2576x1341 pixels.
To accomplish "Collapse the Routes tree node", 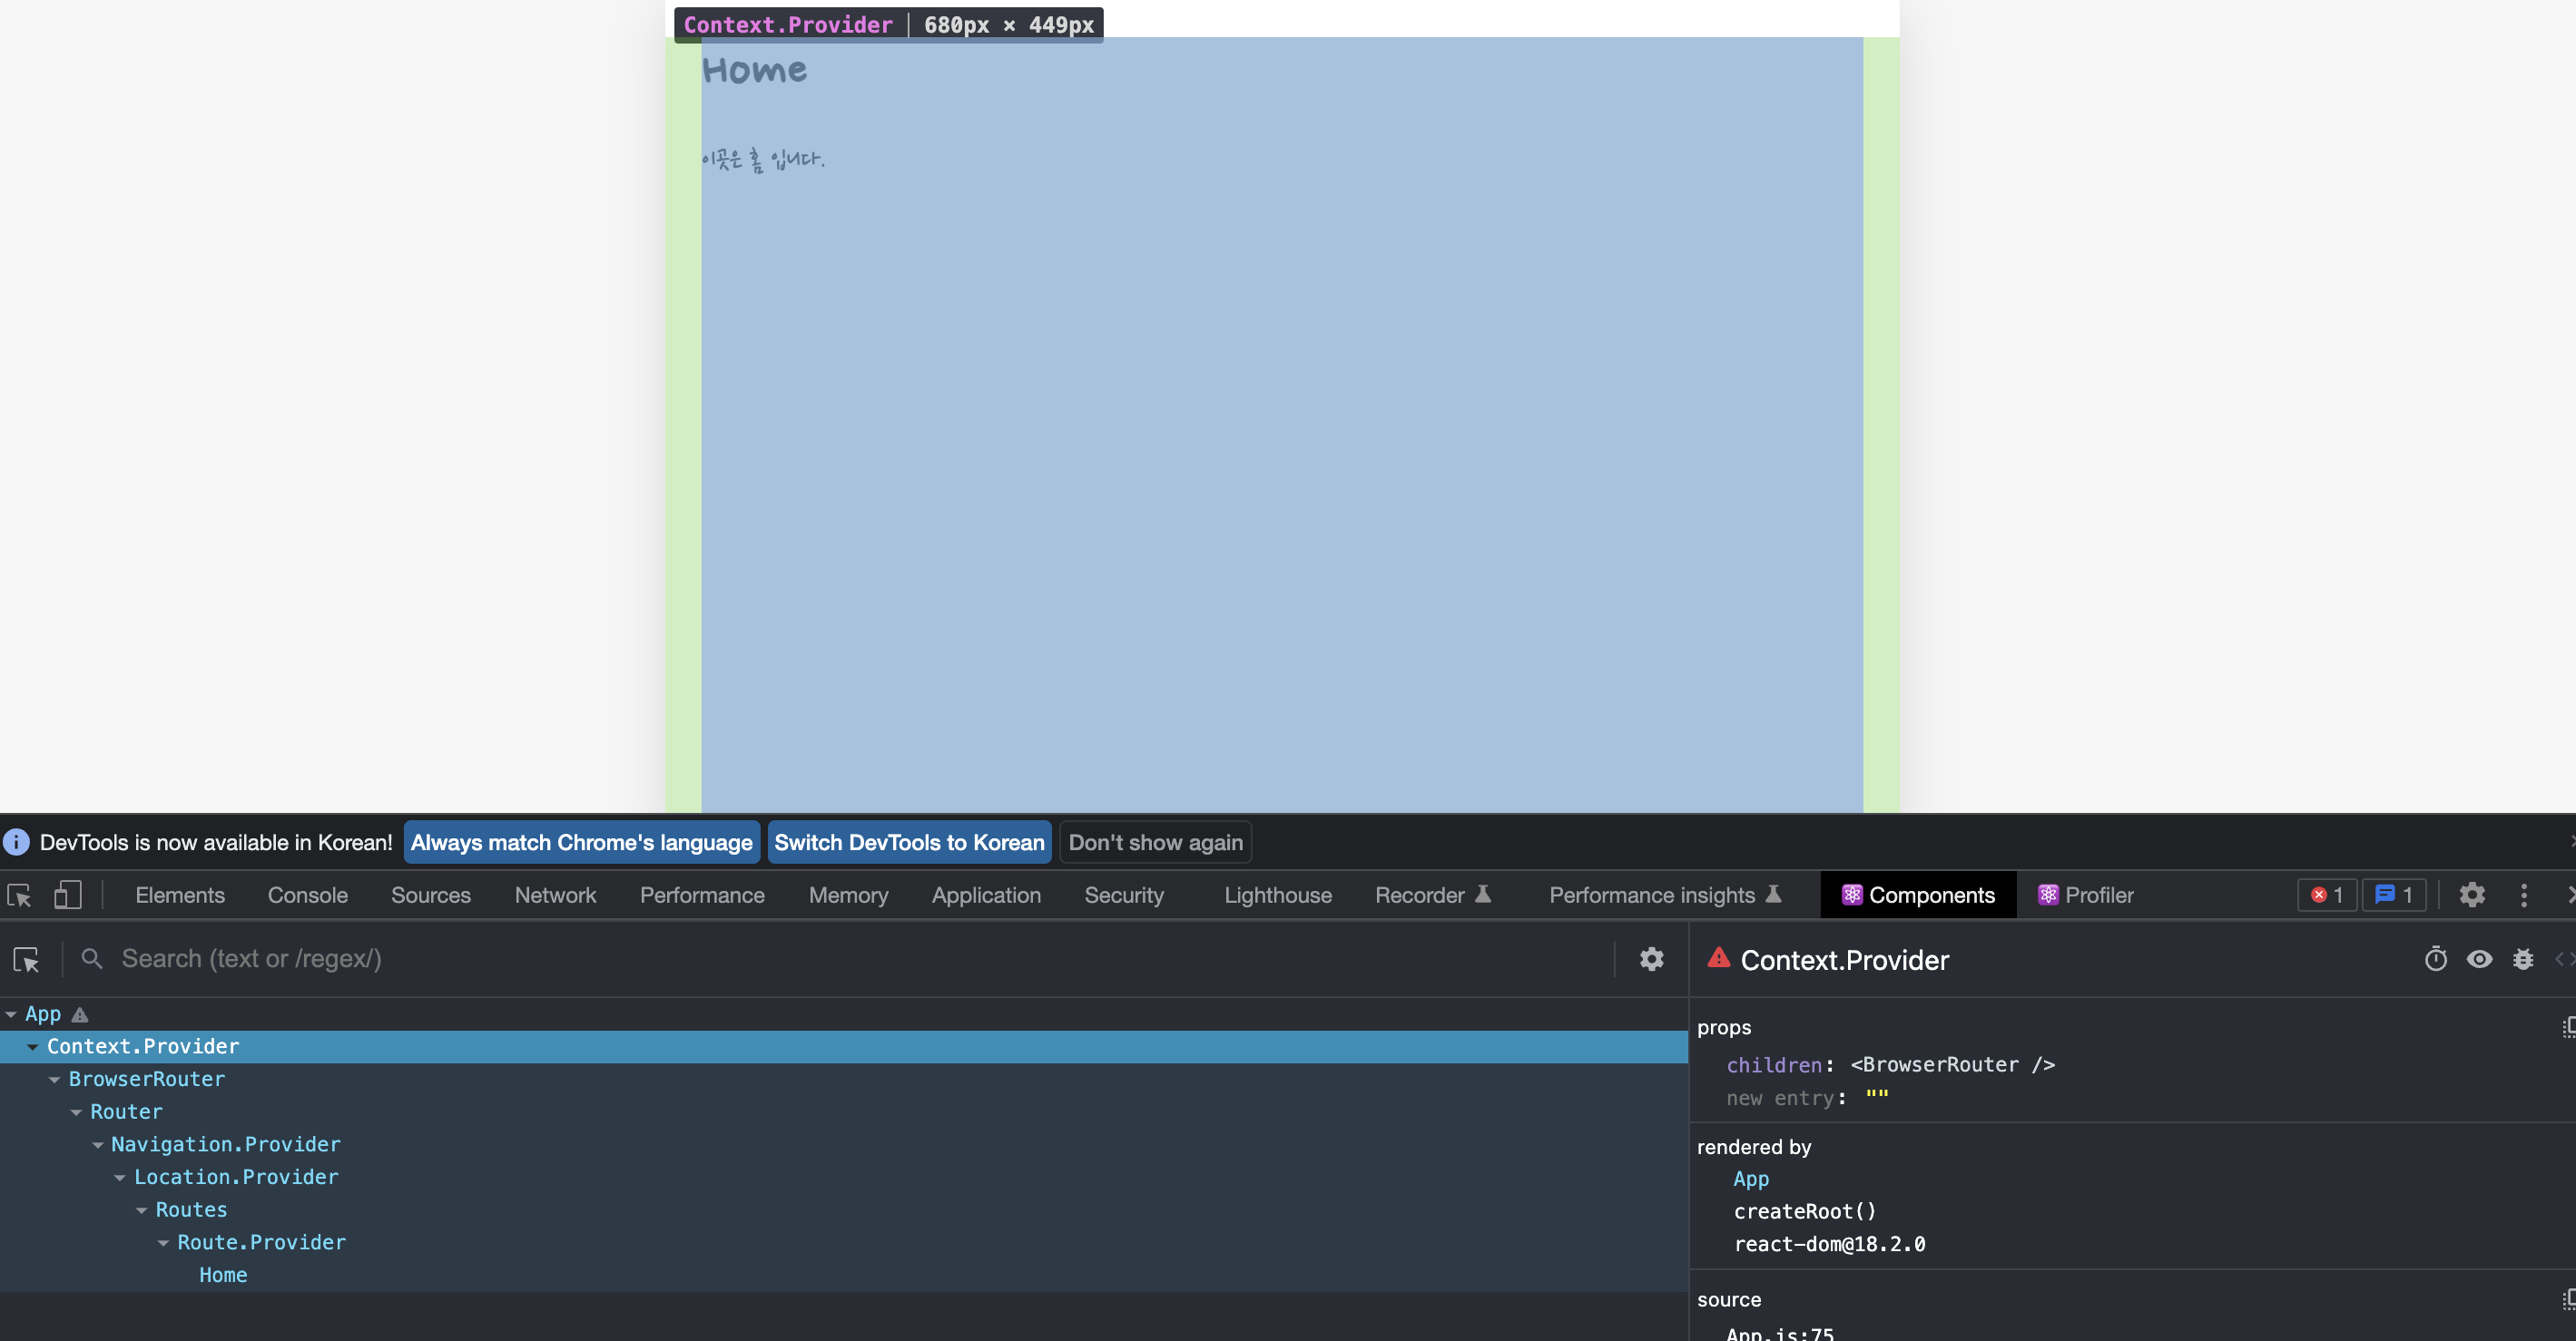I will [142, 1210].
